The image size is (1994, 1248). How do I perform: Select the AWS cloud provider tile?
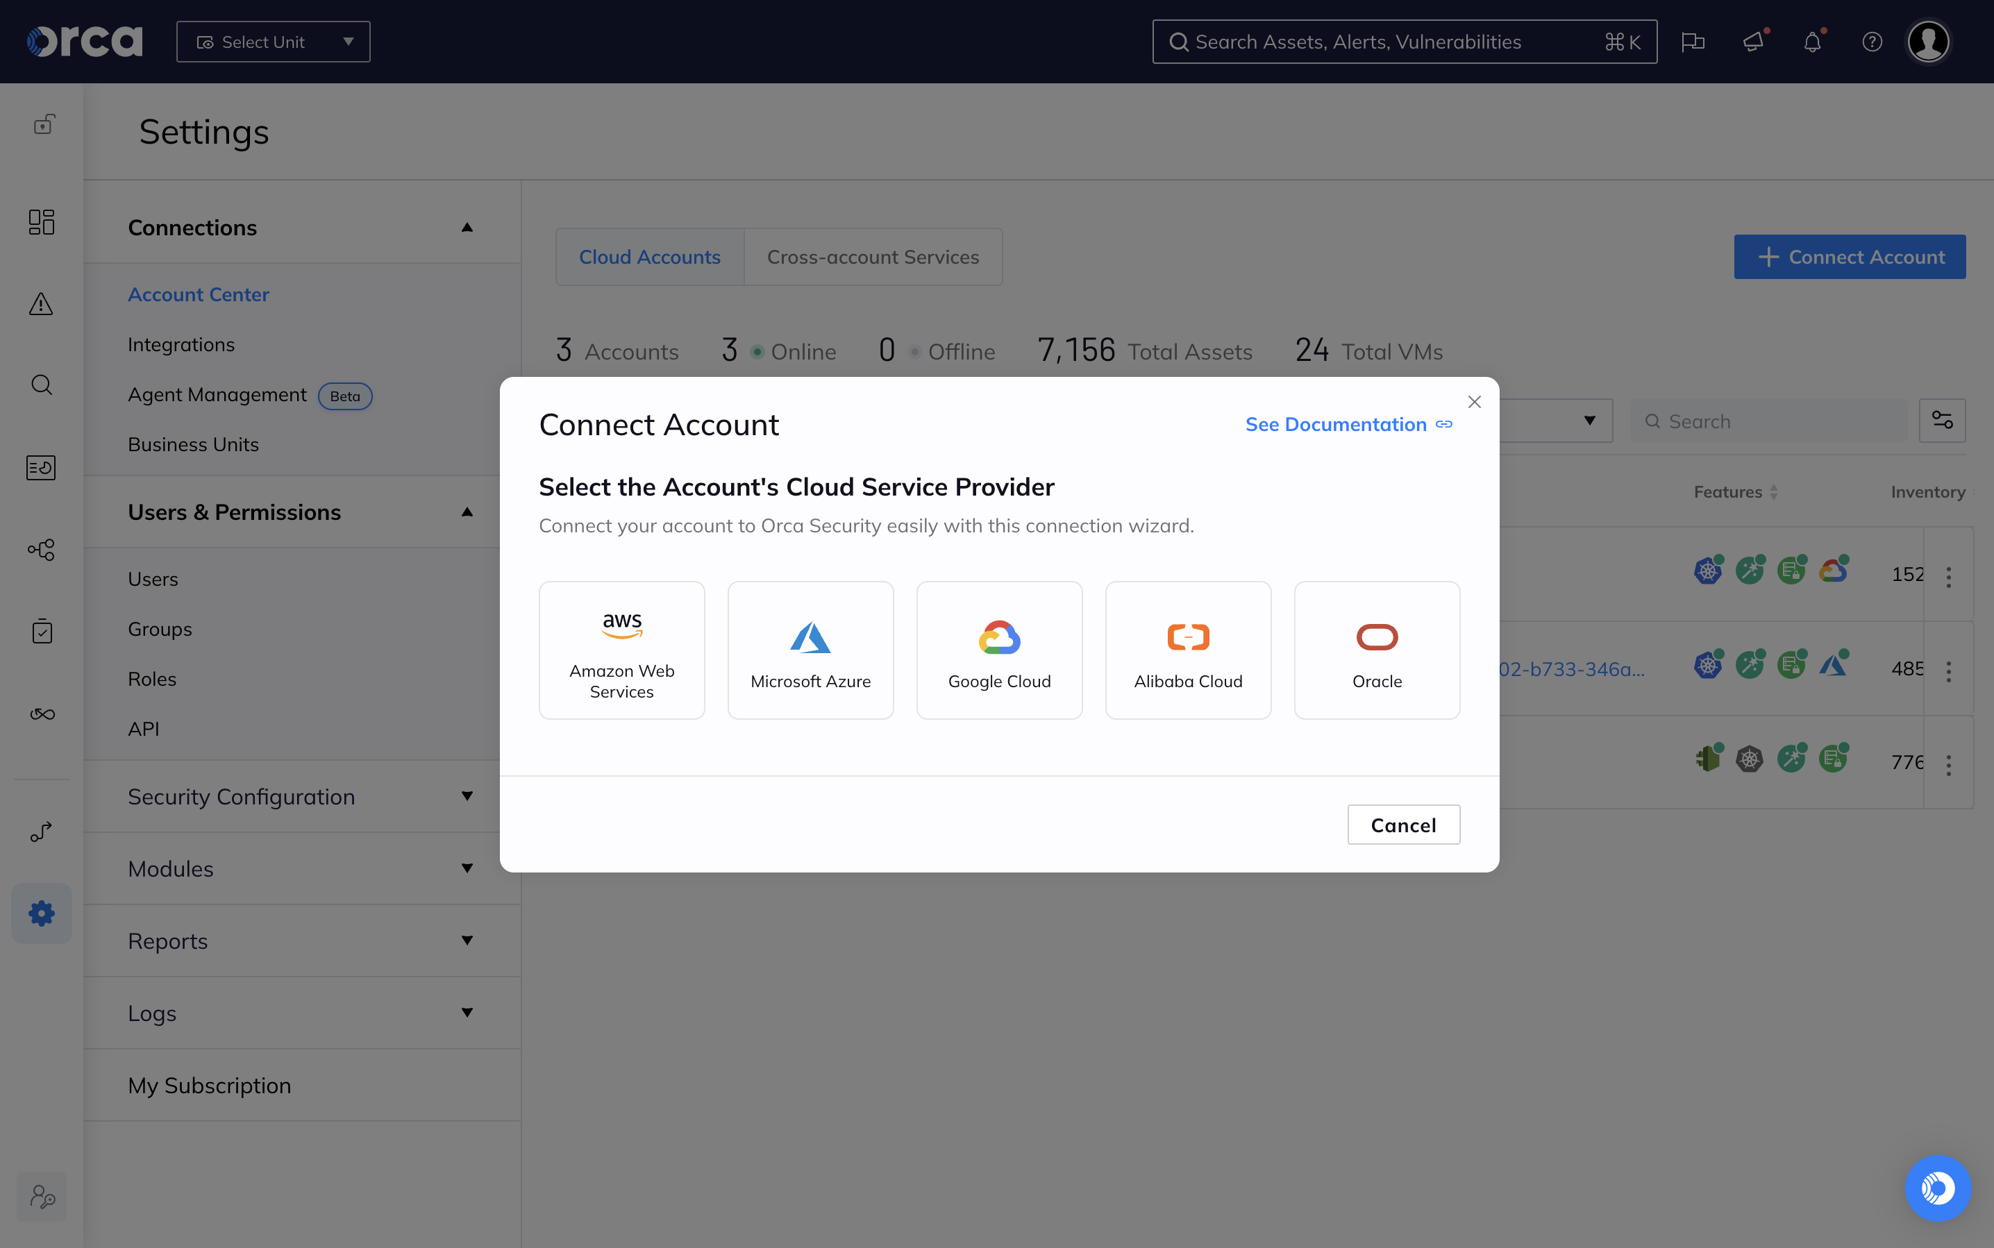621,650
